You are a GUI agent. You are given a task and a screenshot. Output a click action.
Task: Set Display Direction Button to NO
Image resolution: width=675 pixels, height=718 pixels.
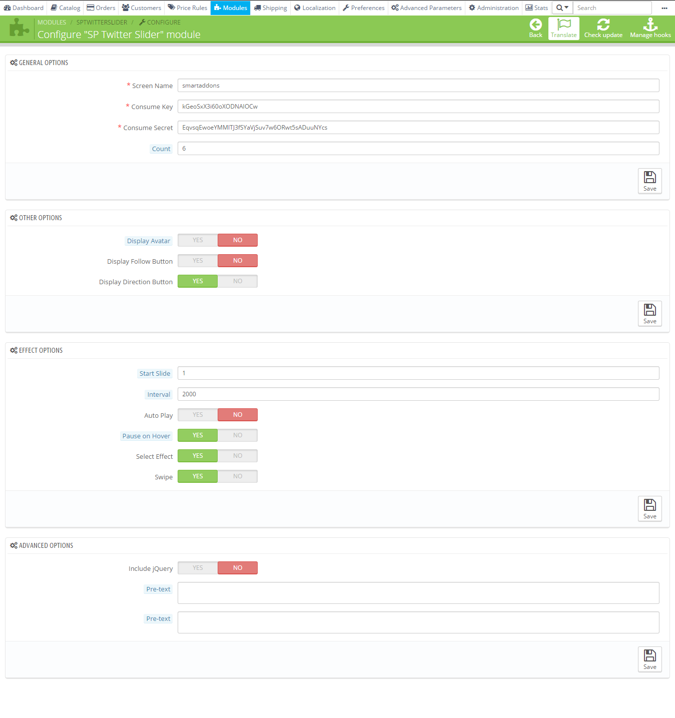click(238, 281)
